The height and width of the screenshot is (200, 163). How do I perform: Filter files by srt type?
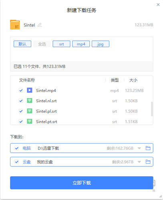coord(61,44)
